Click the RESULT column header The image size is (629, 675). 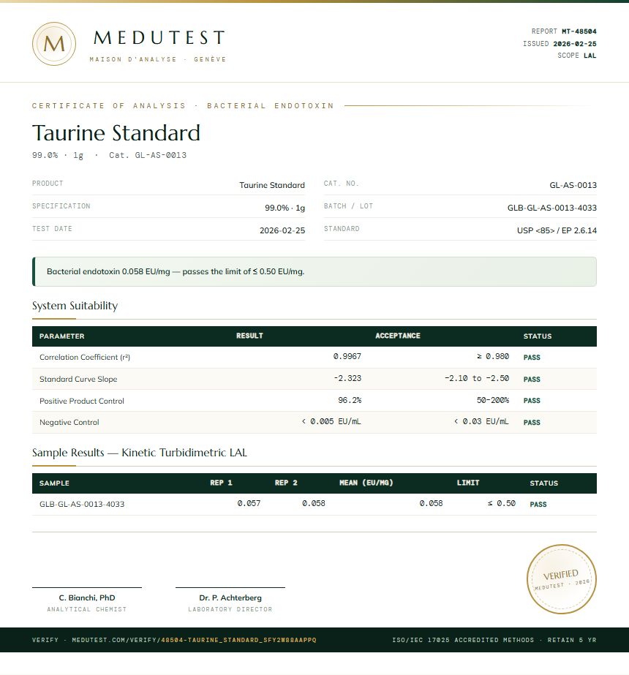point(249,336)
